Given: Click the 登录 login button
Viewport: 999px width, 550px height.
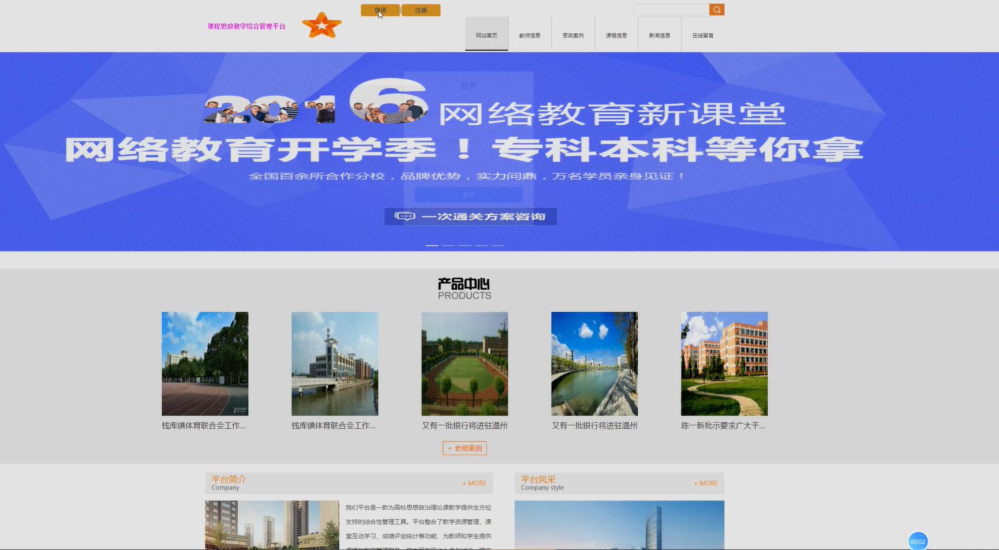Looking at the screenshot, I should tap(379, 10).
